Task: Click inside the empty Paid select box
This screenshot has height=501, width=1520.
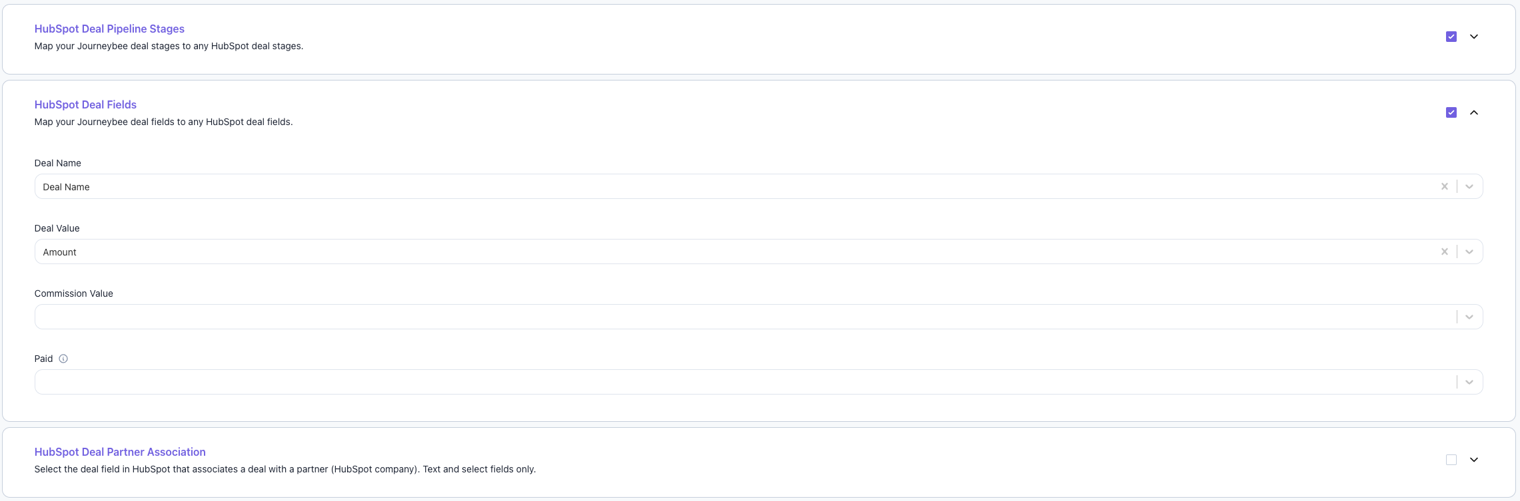Action: pos(758,382)
